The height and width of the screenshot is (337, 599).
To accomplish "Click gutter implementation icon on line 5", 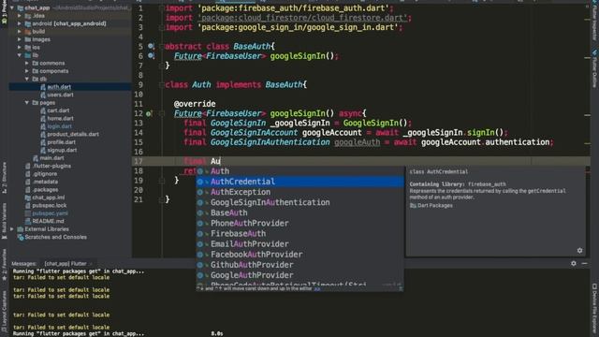I will click(x=151, y=46).
